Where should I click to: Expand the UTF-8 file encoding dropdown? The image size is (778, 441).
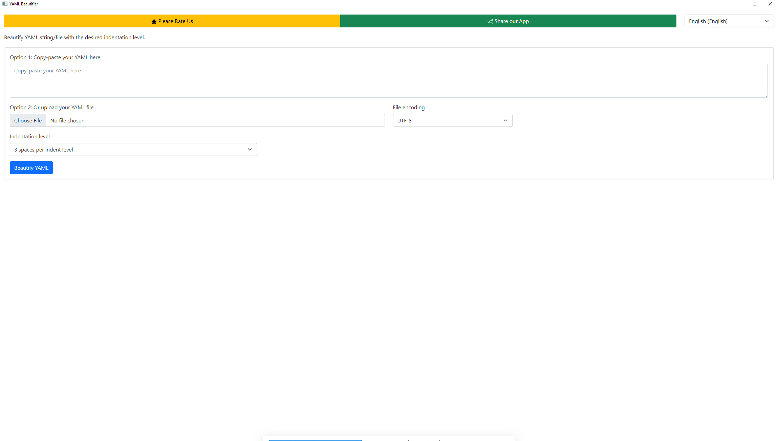click(x=452, y=120)
